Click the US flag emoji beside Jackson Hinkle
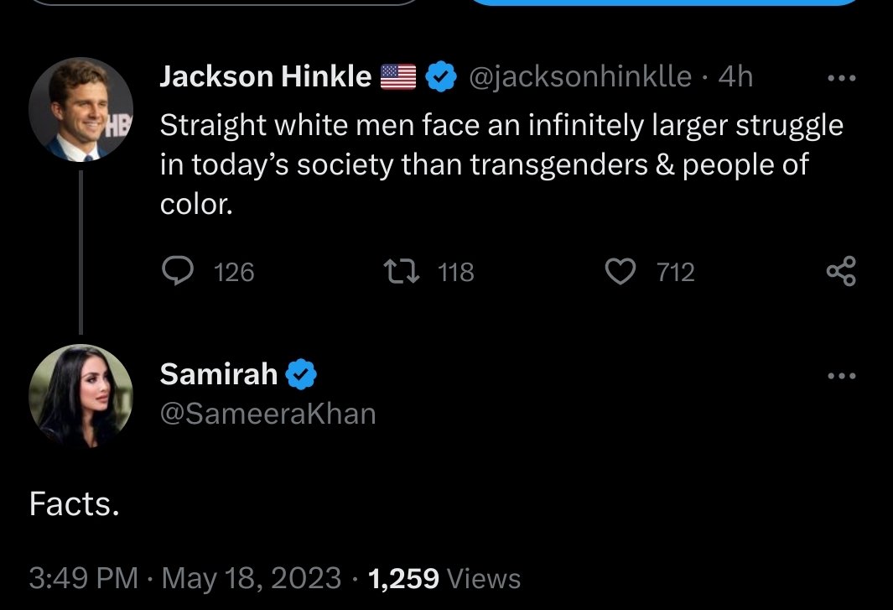The image size is (893, 610). [398, 77]
